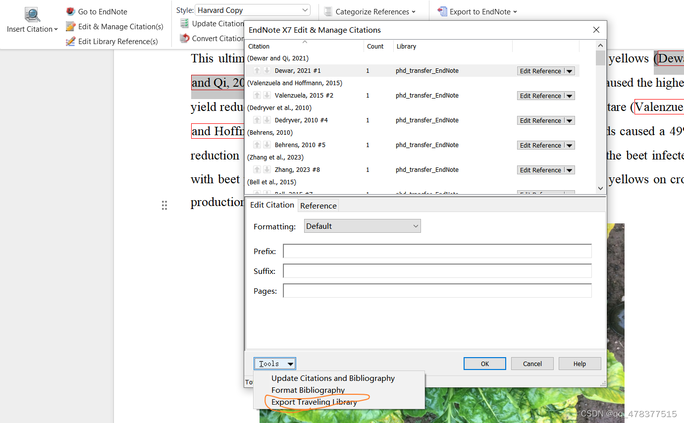Click the Count column header
The image size is (684, 423).
378,46
